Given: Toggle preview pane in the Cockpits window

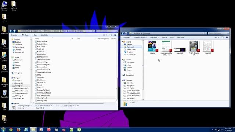Looking at the screenshot, I should (111, 35).
